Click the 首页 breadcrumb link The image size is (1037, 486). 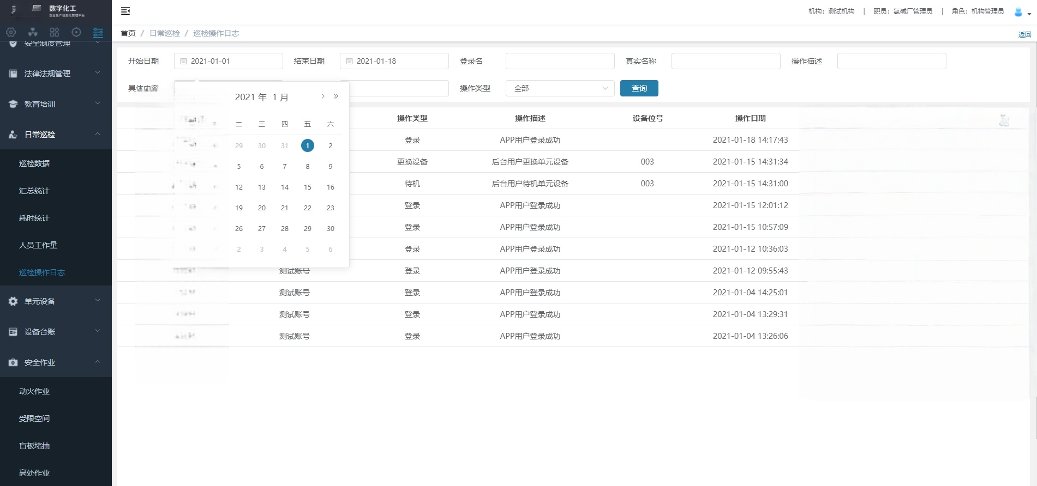128,33
